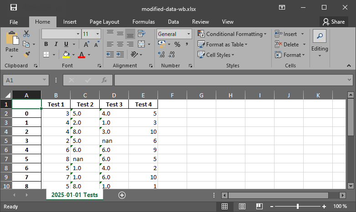Click the Decrease Indent icon

click(110, 55)
